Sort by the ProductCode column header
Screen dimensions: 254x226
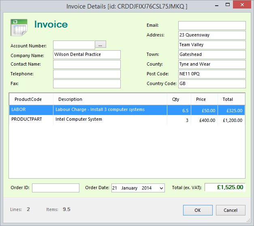point(31,99)
